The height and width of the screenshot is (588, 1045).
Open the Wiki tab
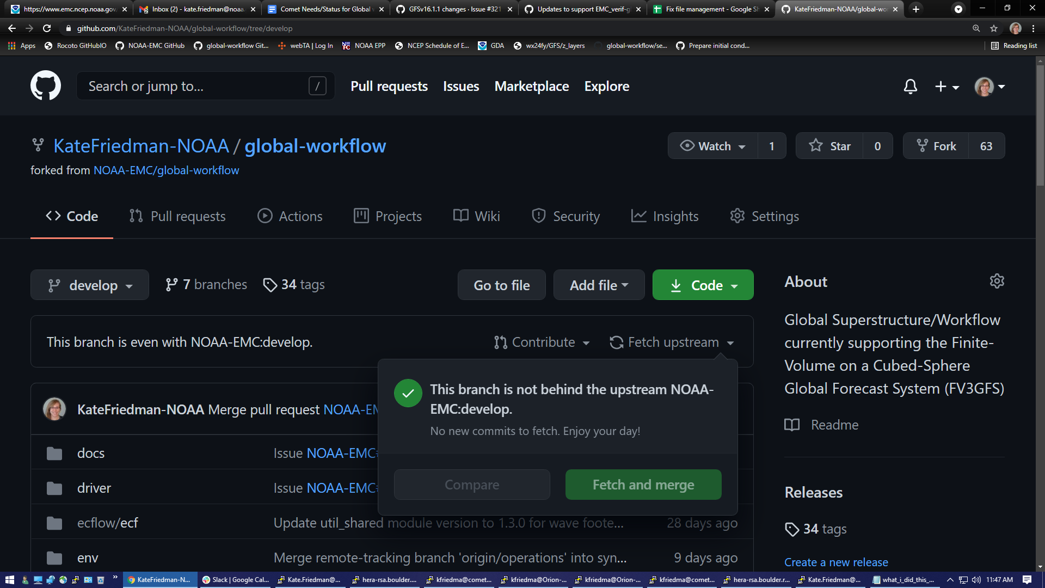pos(476,216)
